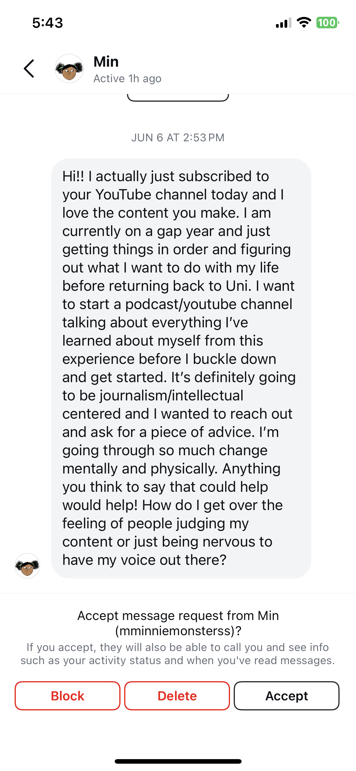Tap the green battery indicator

[327, 23]
